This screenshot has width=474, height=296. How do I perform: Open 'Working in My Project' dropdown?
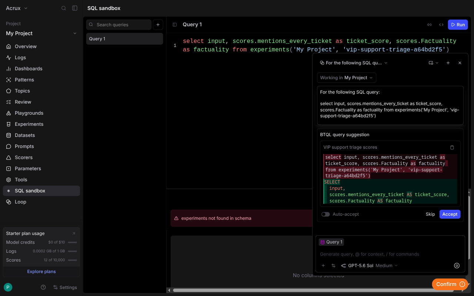click(347, 78)
